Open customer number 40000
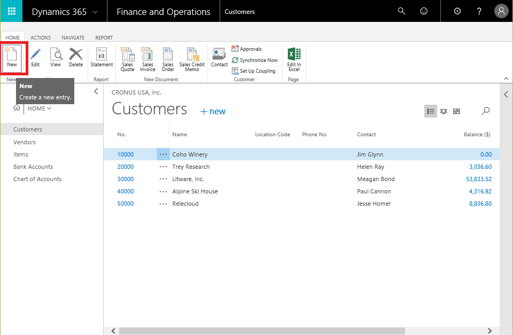 tap(125, 191)
